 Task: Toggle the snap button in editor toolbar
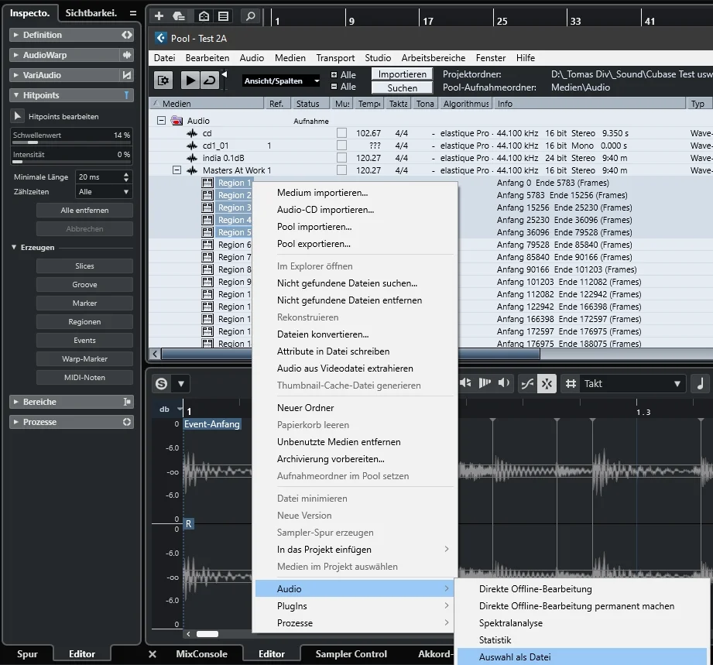(x=547, y=383)
